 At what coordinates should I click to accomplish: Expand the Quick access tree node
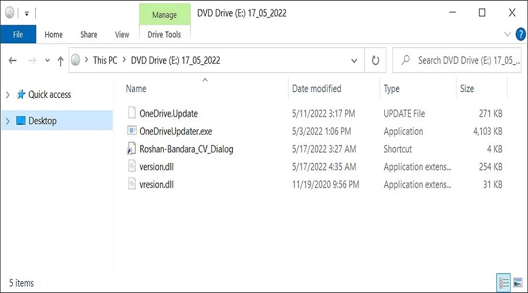coord(8,94)
